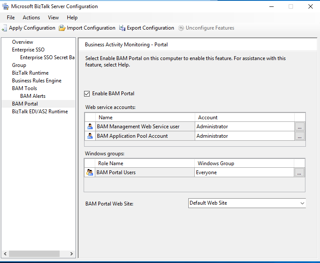320x263 pixels.
Task: Click the Unconfigure Features icon
Action: coord(181,28)
